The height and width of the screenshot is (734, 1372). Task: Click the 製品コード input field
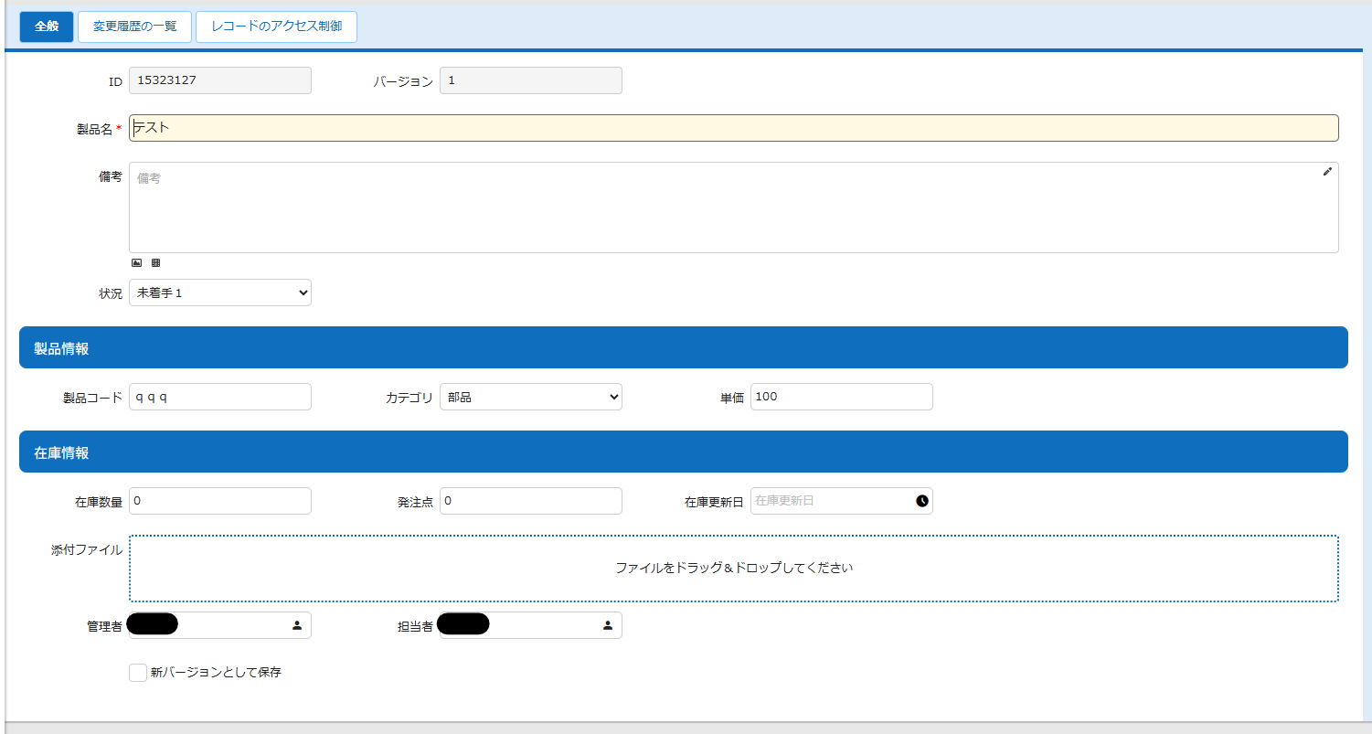220,397
